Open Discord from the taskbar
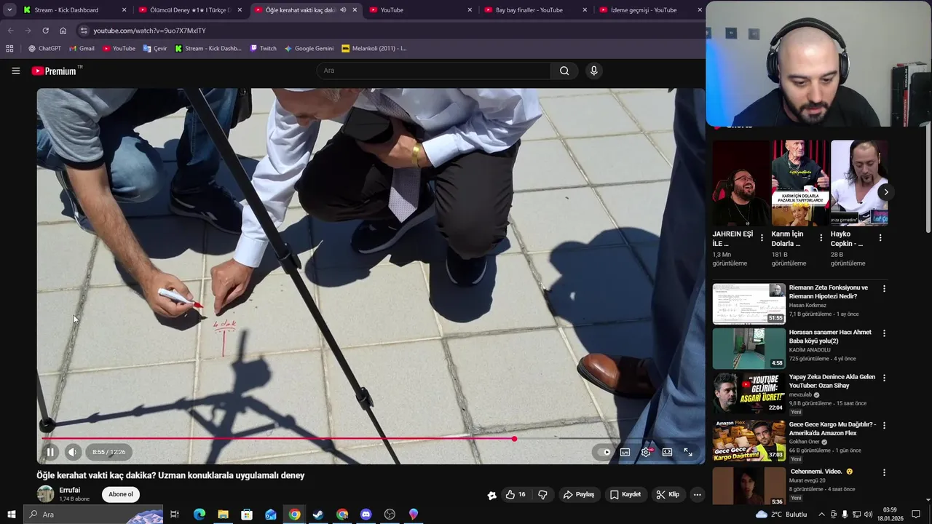This screenshot has width=932, height=524. pos(366,515)
